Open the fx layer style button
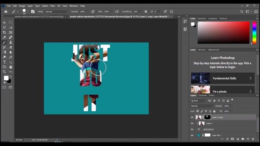The height and width of the screenshot is (146, 260). pyautogui.click(x=227, y=139)
